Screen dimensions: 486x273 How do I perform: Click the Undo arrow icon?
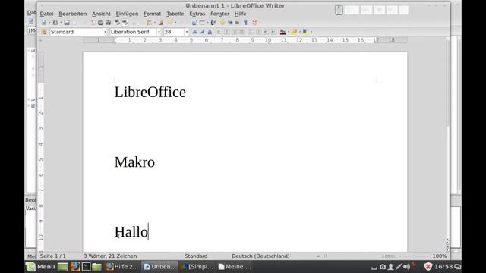tap(170, 23)
